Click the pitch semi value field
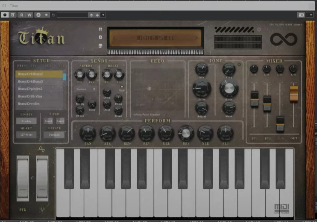This screenshot has width=317, height=222. point(60,121)
